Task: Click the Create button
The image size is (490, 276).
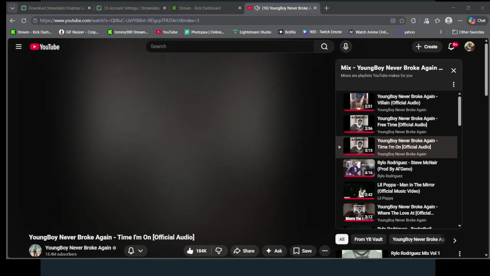Action: click(x=426, y=47)
